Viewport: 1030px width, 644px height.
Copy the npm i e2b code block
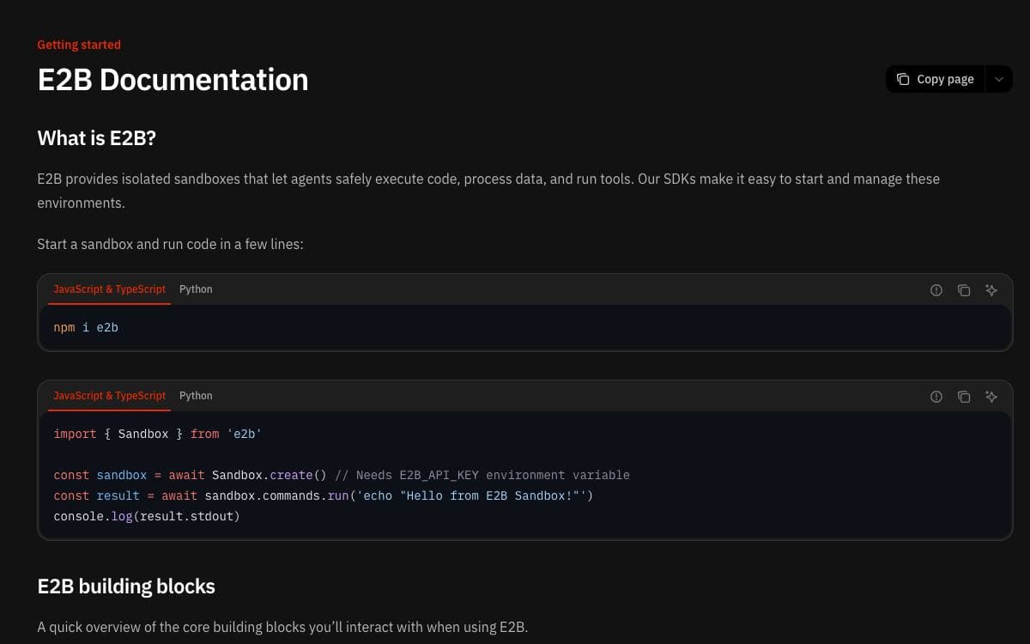coord(964,290)
